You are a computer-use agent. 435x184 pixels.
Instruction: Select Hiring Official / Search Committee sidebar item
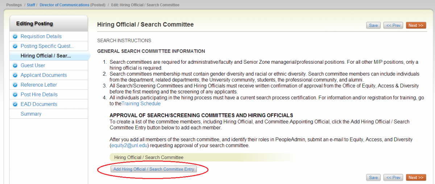[x=46, y=56]
